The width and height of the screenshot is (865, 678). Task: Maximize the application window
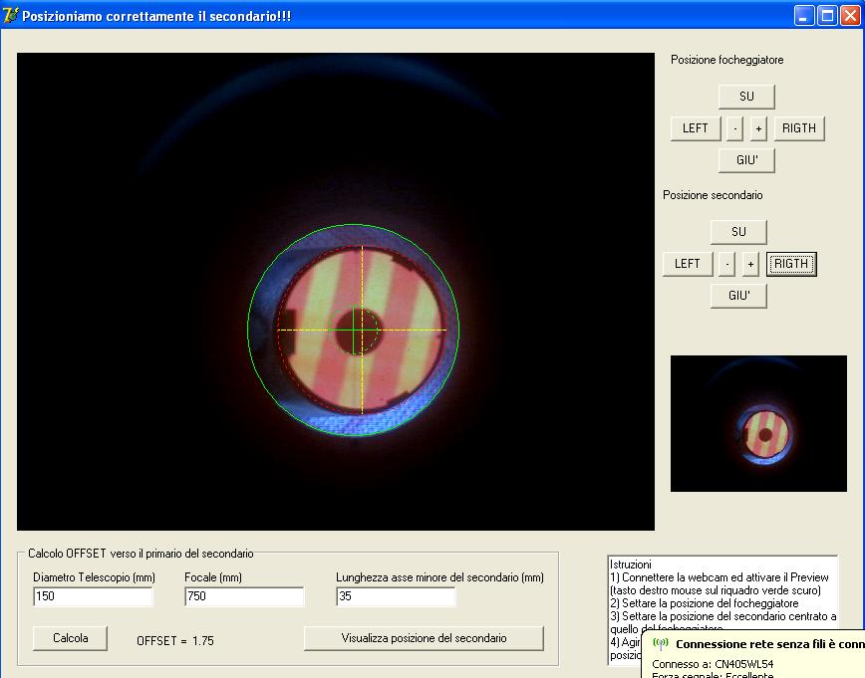(827, 16)
